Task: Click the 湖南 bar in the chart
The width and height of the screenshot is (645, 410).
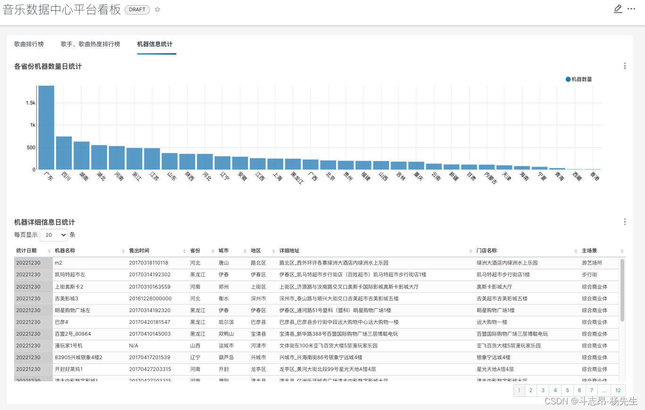Action: (x=82, y=155)
